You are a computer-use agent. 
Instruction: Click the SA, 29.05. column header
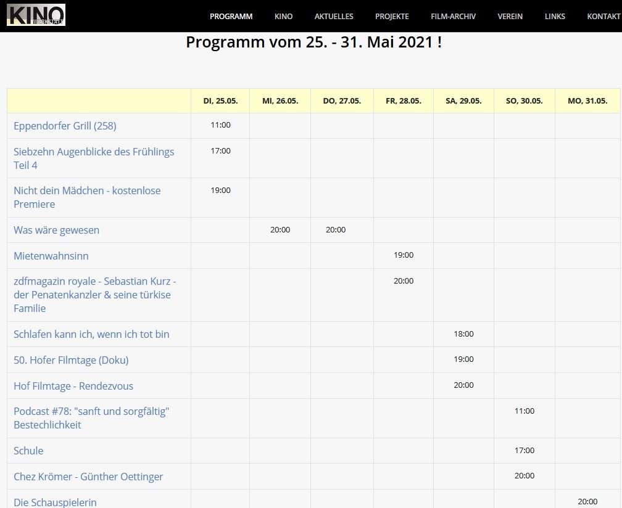[x=463, y=100]
